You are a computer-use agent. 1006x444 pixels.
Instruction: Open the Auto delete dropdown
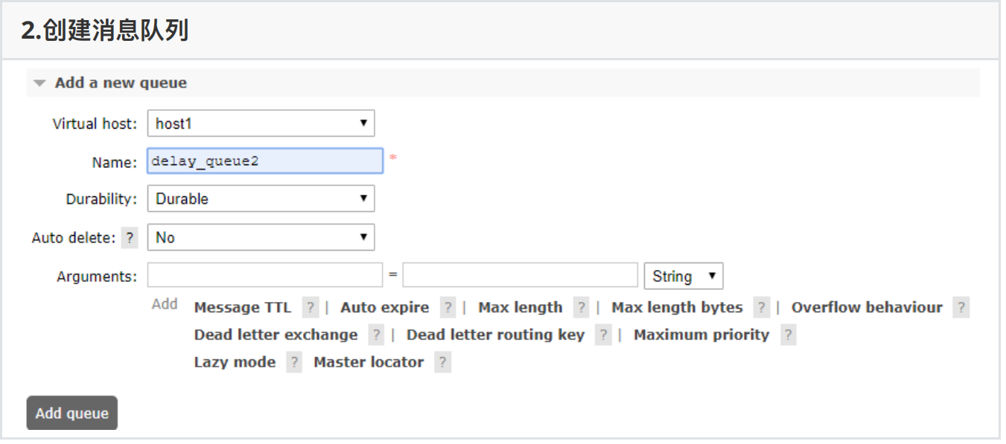pos(261,238)
